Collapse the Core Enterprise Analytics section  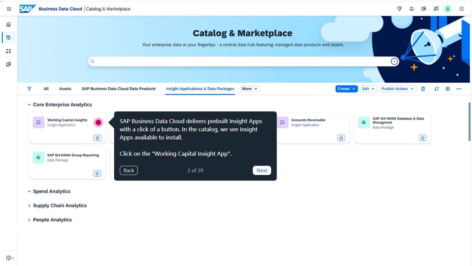click(29, 105)
